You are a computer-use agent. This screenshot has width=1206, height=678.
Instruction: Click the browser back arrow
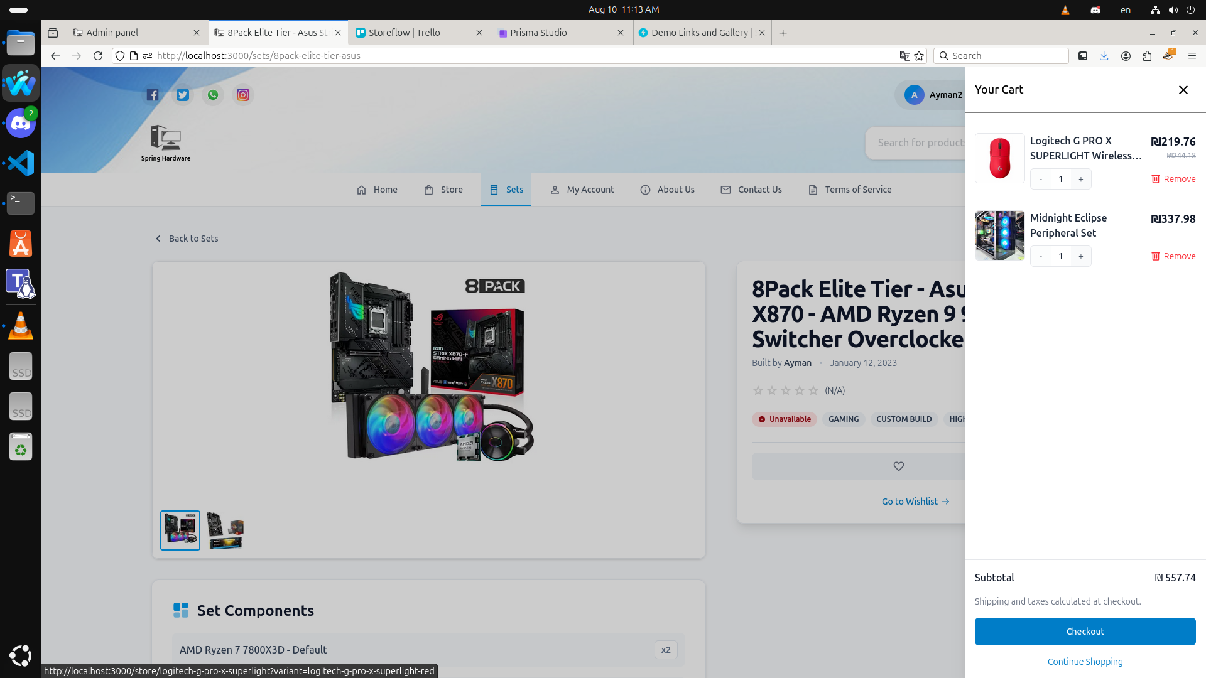55,56
